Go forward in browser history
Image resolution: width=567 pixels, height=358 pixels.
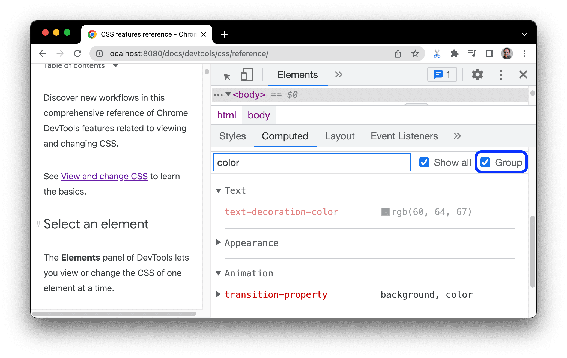coord(60,53)
